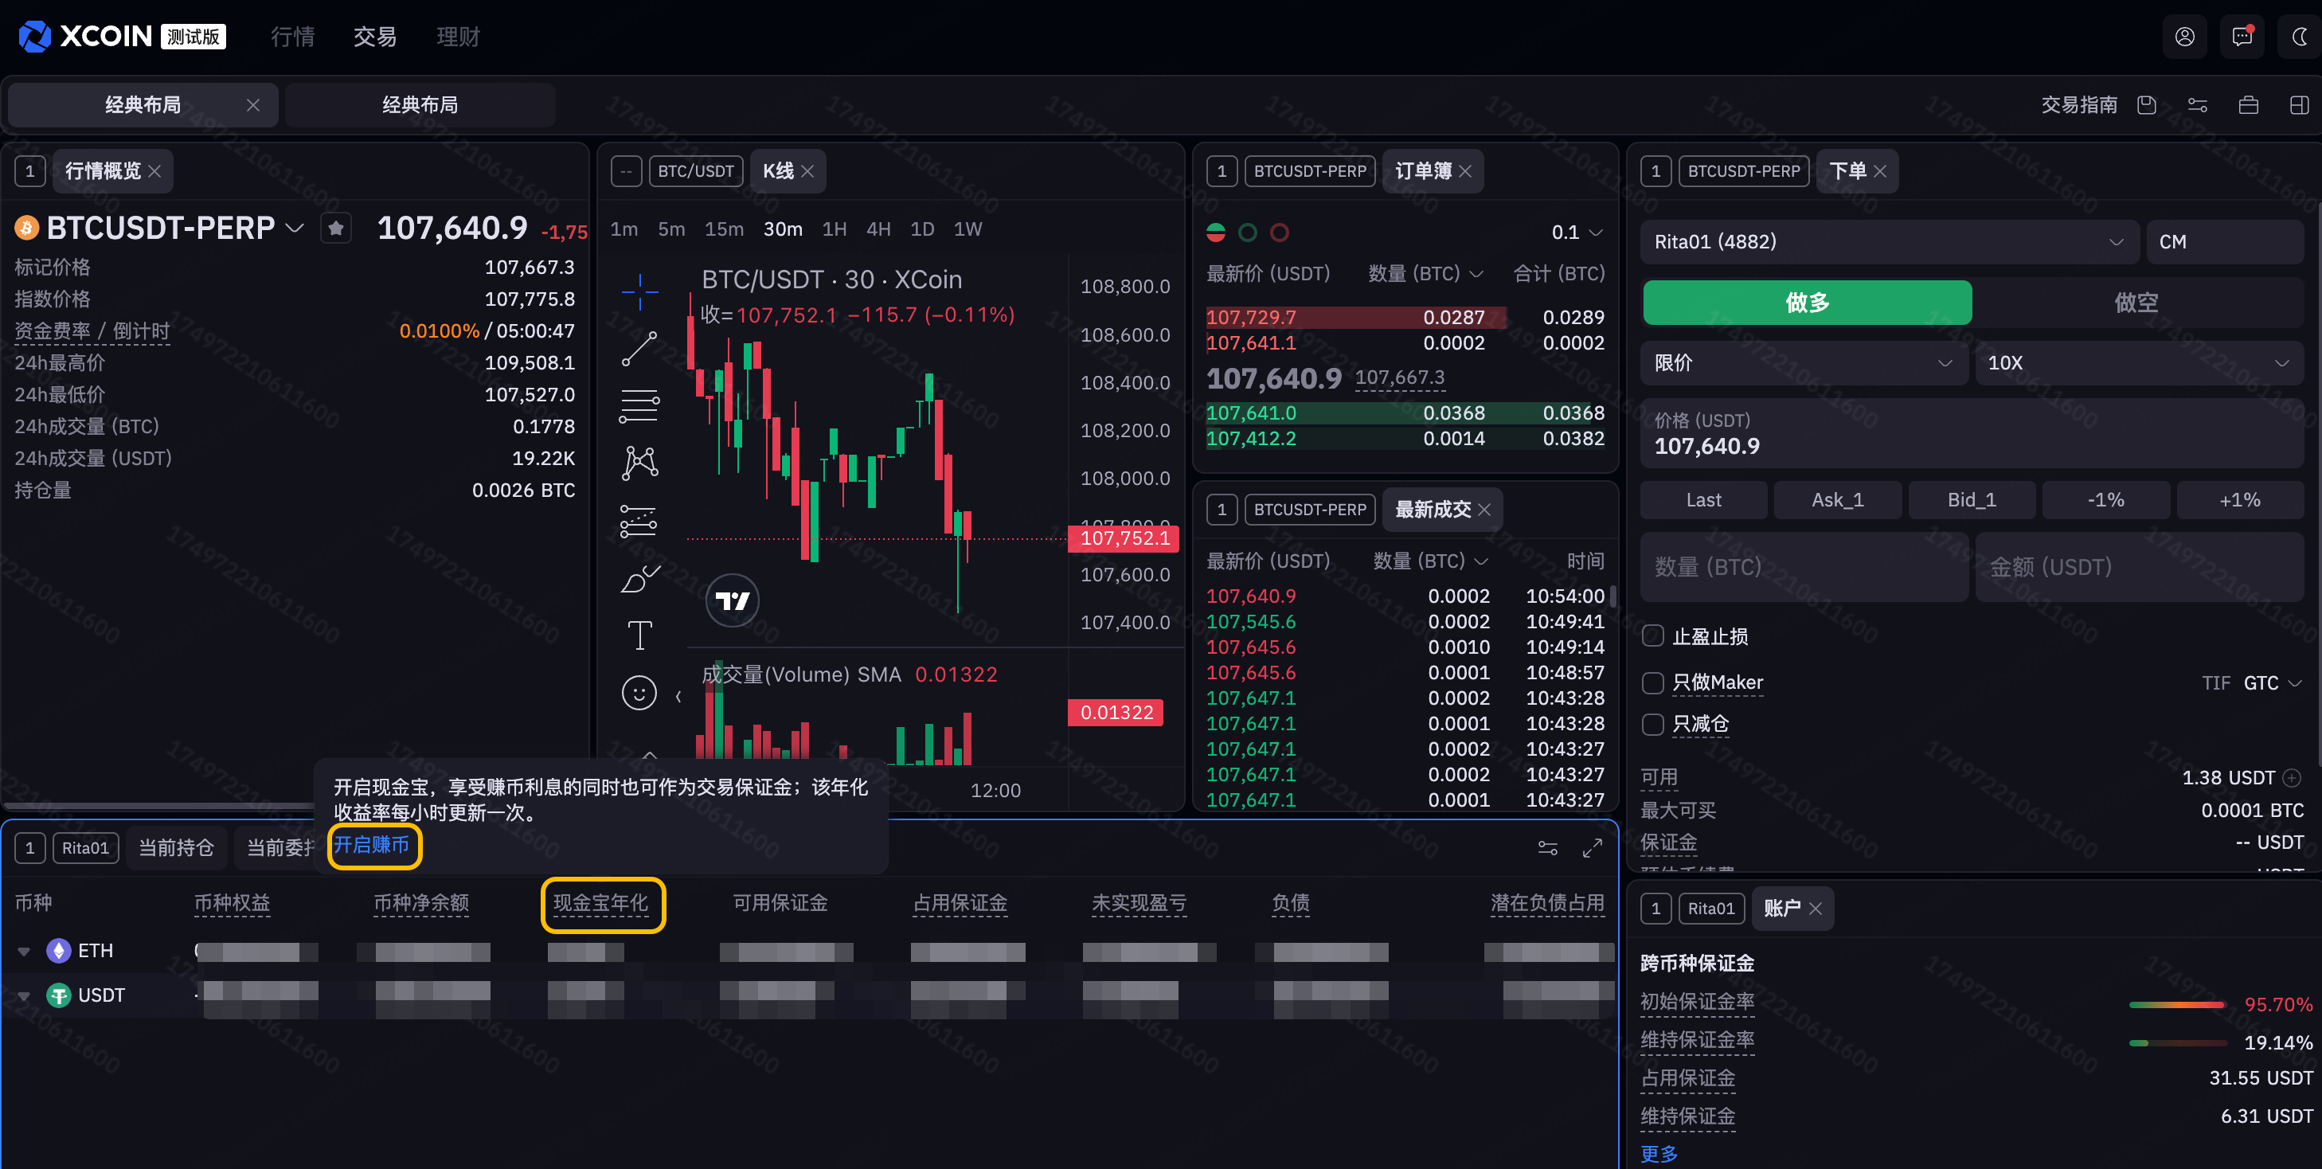Toggle dark mode moon icon
The image size is (2322, 1169).
[x=2299, y=37]
